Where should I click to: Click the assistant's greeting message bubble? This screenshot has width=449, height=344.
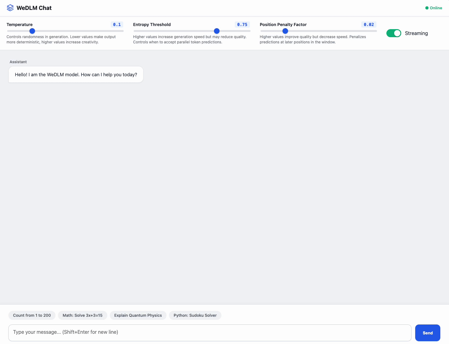click(x=76, y=74)
